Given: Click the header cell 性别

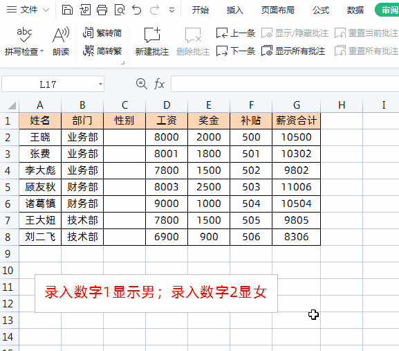Looking at the screenshot, I should [124, 120].
